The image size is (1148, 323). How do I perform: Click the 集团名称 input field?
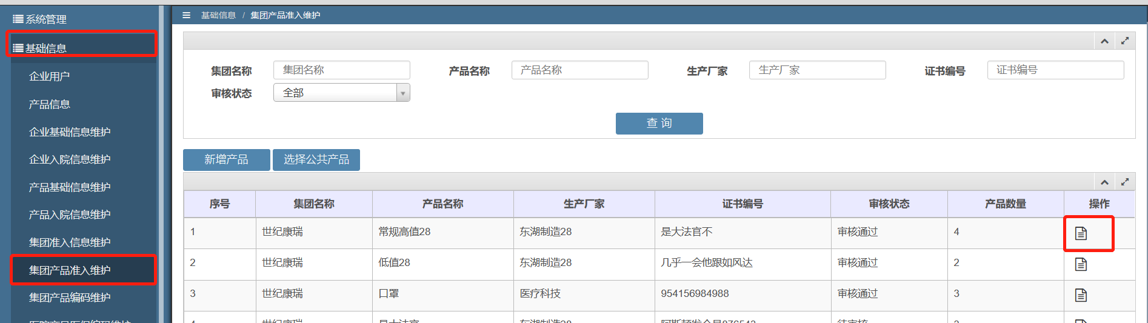[342, 70]
